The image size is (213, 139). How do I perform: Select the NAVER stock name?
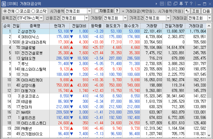tap(26, 112)
